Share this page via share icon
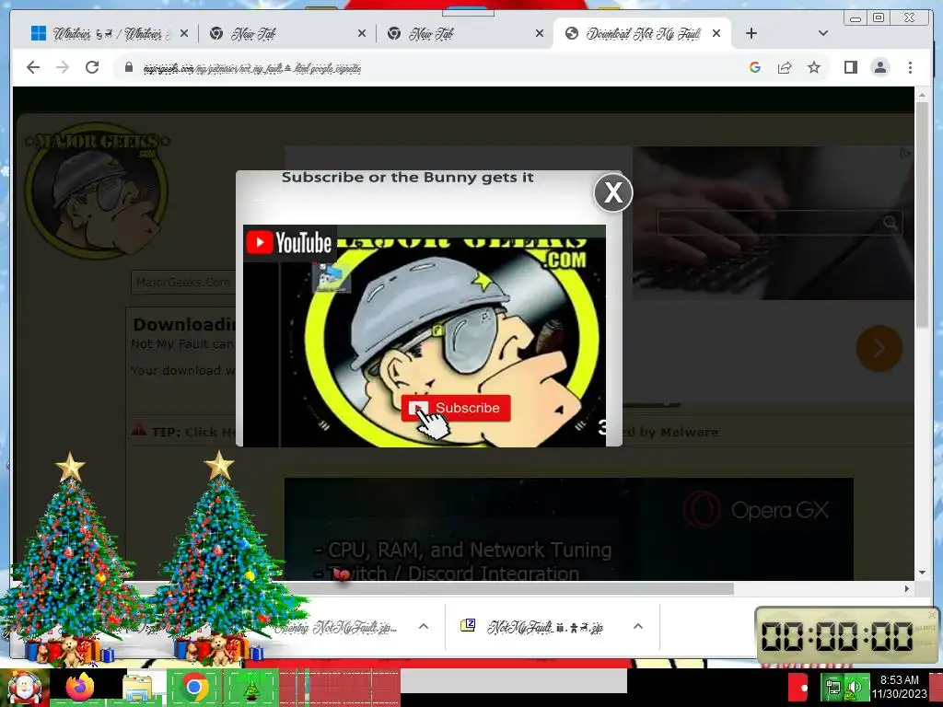This screenshot has height=707, width=943. pyautogui.click(x=785, y=67)
